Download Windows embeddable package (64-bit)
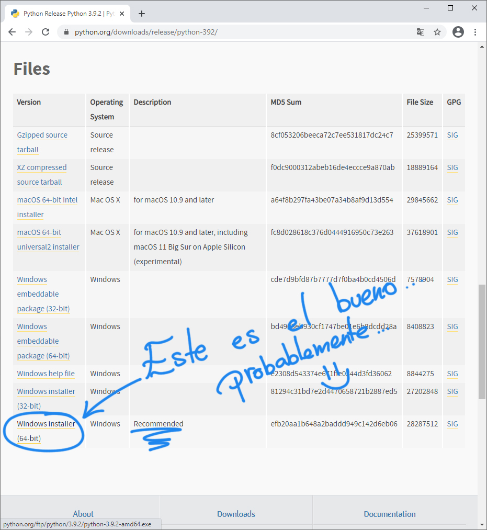 pyautogui.click(x=43, y=341)
